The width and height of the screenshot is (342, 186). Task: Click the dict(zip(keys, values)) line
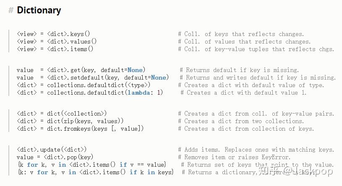point(70,121)
